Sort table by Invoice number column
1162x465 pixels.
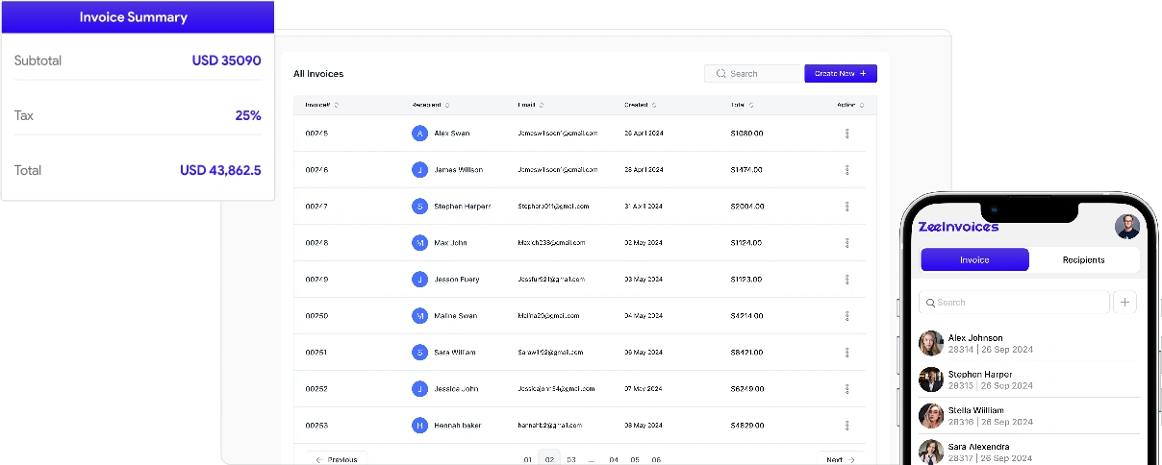tap(337, 105)
